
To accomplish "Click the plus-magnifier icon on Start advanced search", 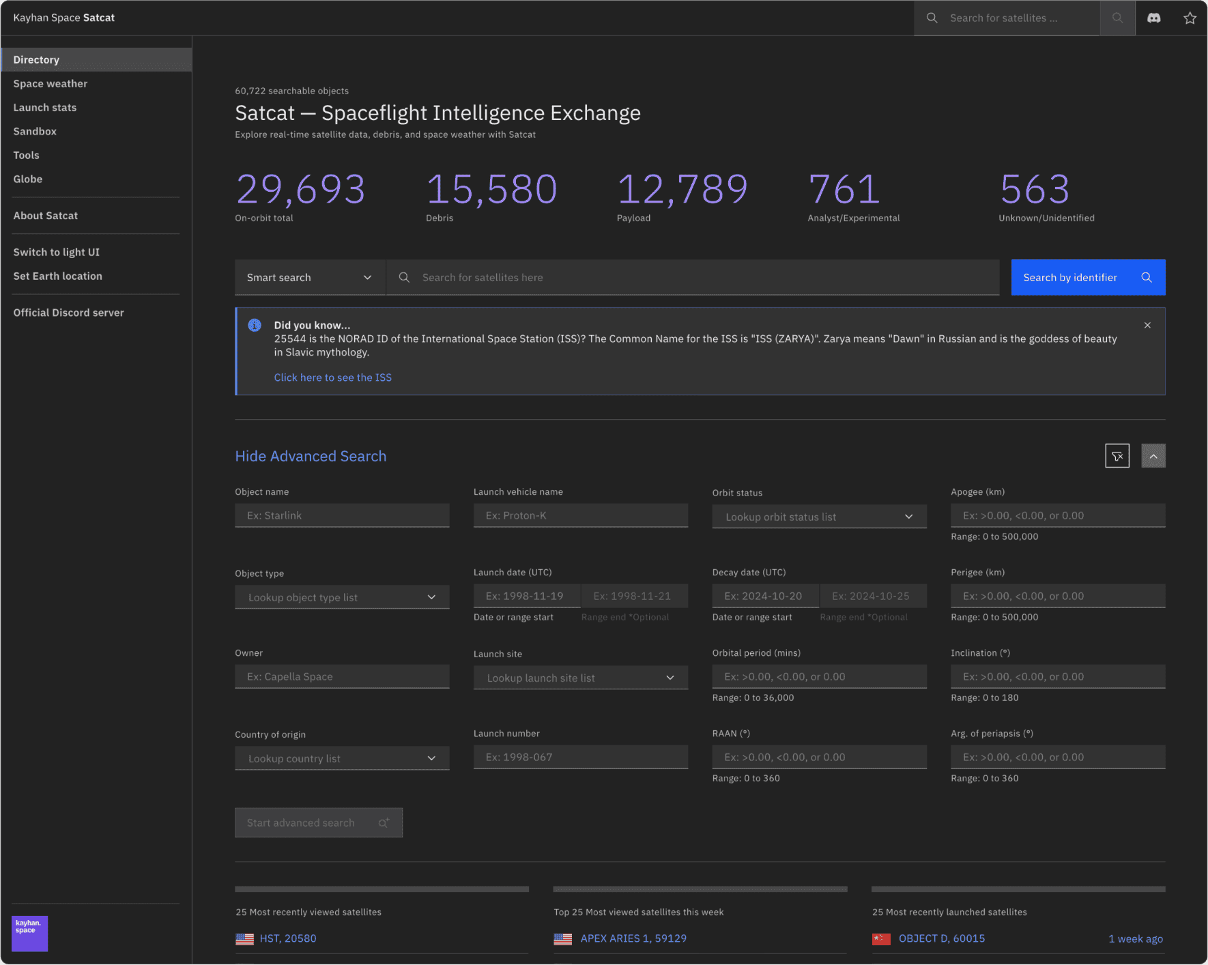I will click(384, 822).
